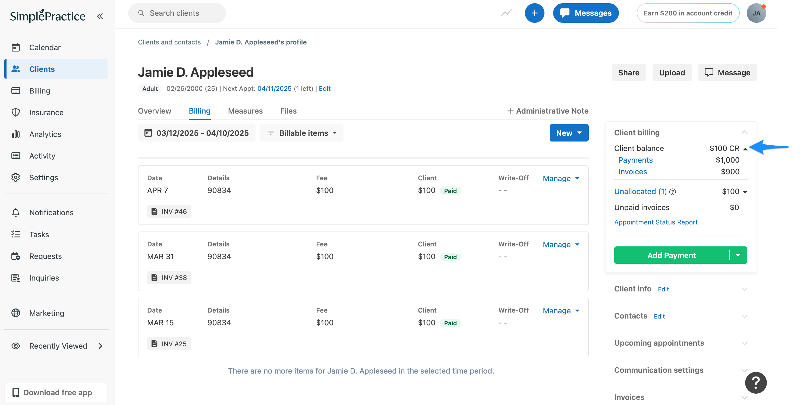Viewport: 800px width, 405px height.
Task: Open Marketing with the globe icon
Action: (x=56, y=313)
